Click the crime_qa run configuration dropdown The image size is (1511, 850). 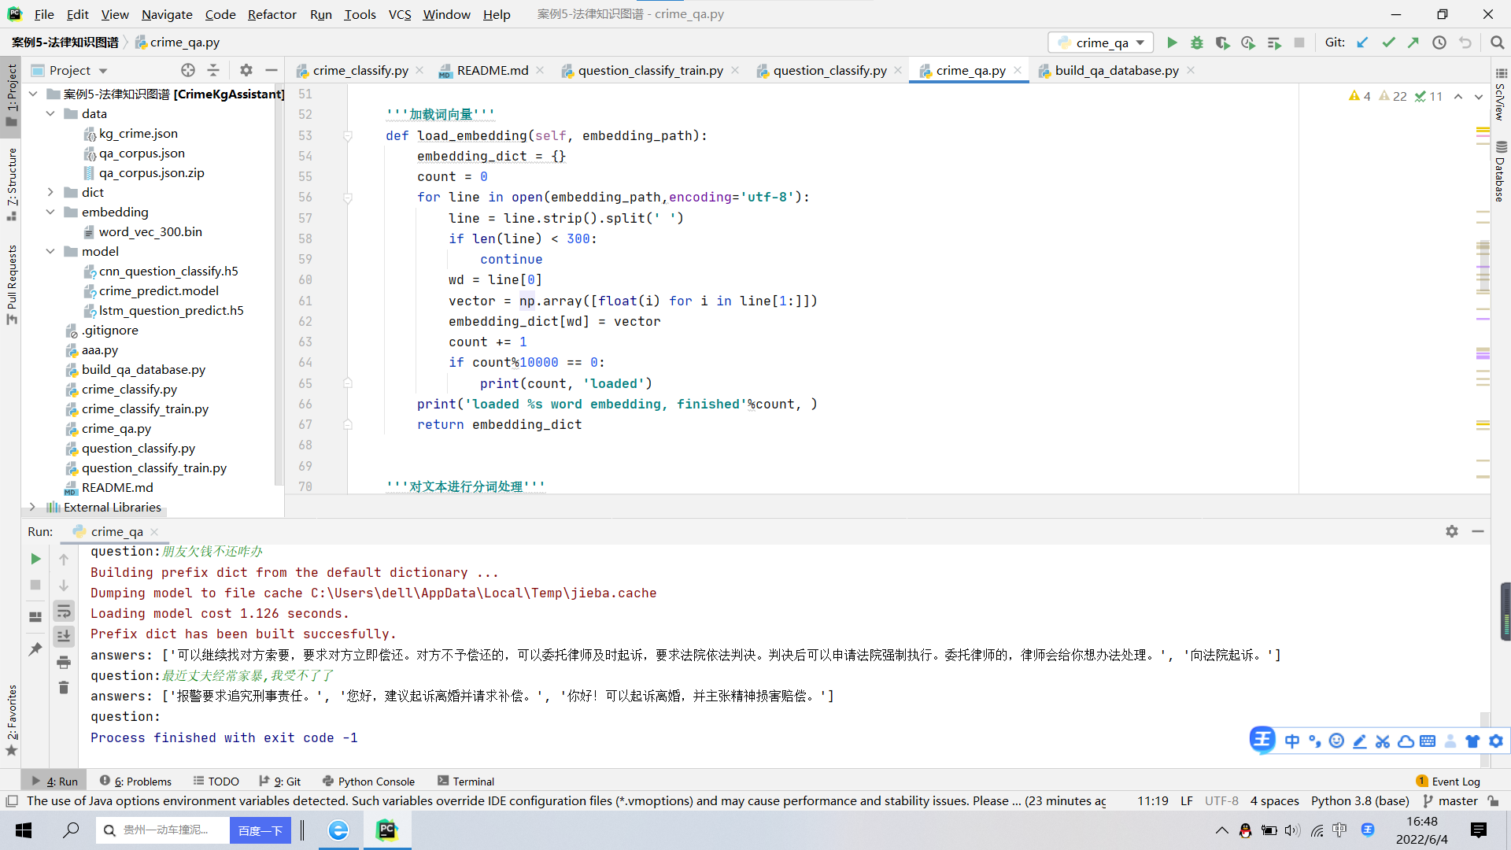coord(1100,42)
